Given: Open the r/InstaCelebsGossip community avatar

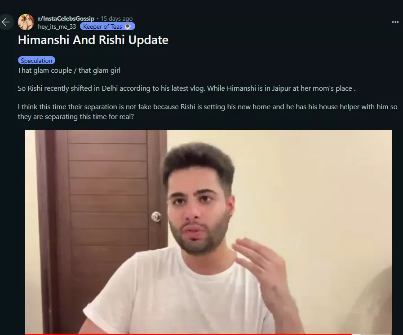Looking at the screenshot, I should pyautogui.click(x=26, y=22).
